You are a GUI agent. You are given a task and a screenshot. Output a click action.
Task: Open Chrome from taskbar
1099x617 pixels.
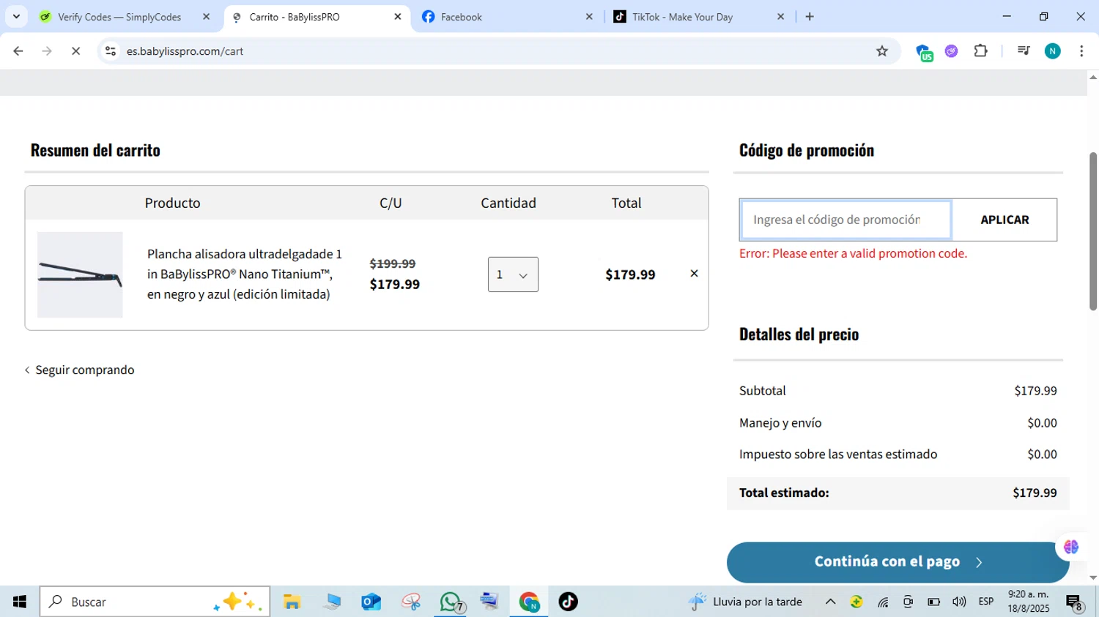coord(529,602)
